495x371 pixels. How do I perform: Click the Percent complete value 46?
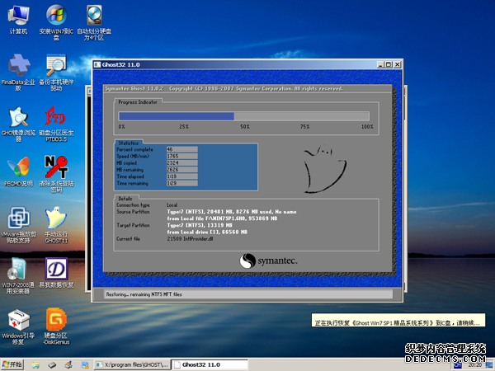tap(182, 149)
